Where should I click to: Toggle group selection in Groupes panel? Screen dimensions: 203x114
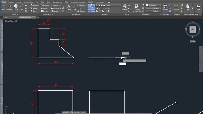(x=170, y=11)
